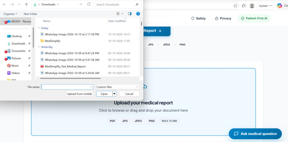Open recent locations chevron beside forward arrow
Image resolution: width=288 pixels, height=142 pixels.
click(x=19, y=5)
